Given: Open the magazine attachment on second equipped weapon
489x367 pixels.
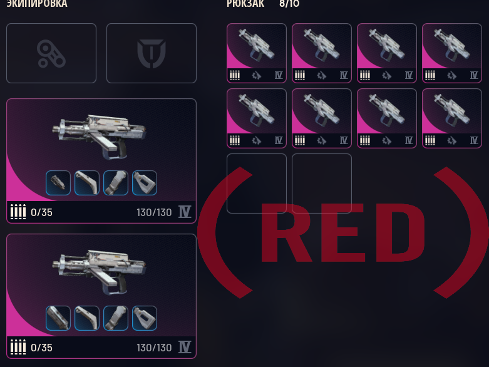Looking at the screenshot, I should point(87,318).
